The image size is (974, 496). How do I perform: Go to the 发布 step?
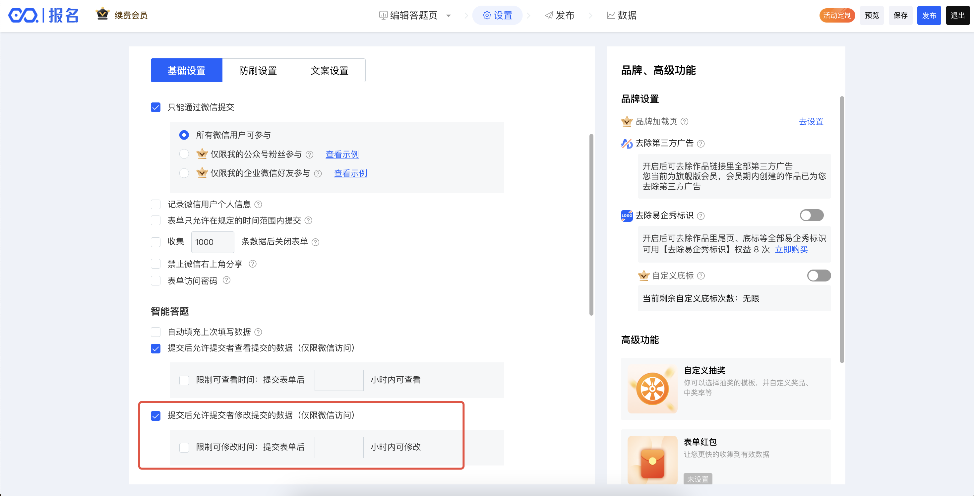tap(560, 16)
